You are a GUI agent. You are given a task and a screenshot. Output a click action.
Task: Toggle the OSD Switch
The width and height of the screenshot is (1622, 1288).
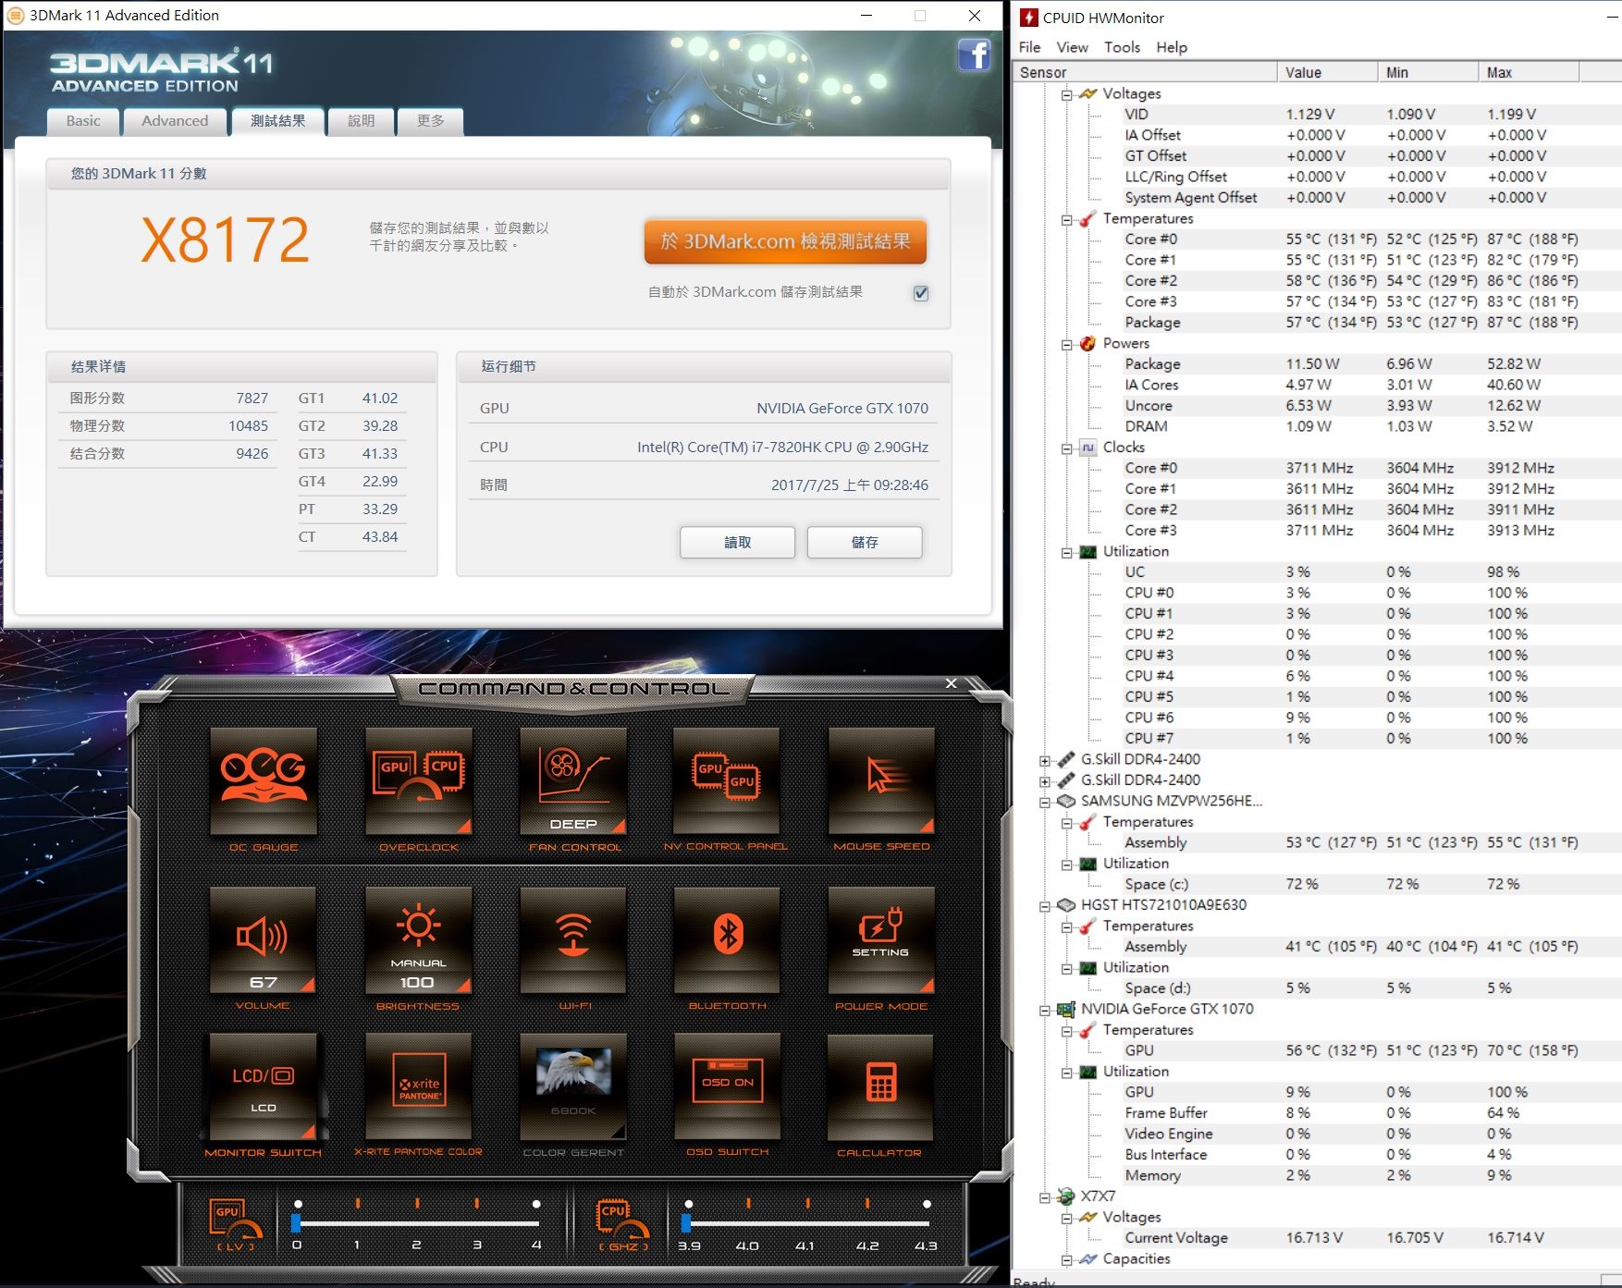(727, 1087)
